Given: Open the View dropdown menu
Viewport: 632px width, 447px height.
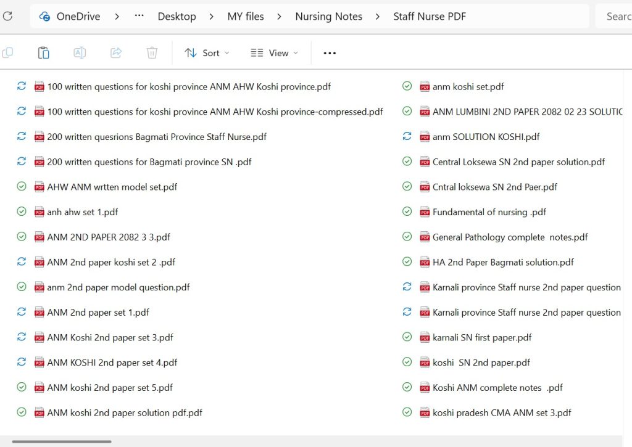Looking at the screenshot, I should pyautogui.click(x=274, y=53).
